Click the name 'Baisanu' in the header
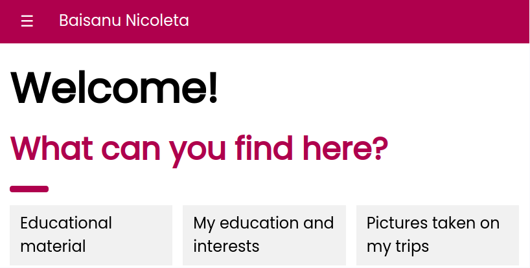Viewport: 530px width, 268px height. click(90, 20)
